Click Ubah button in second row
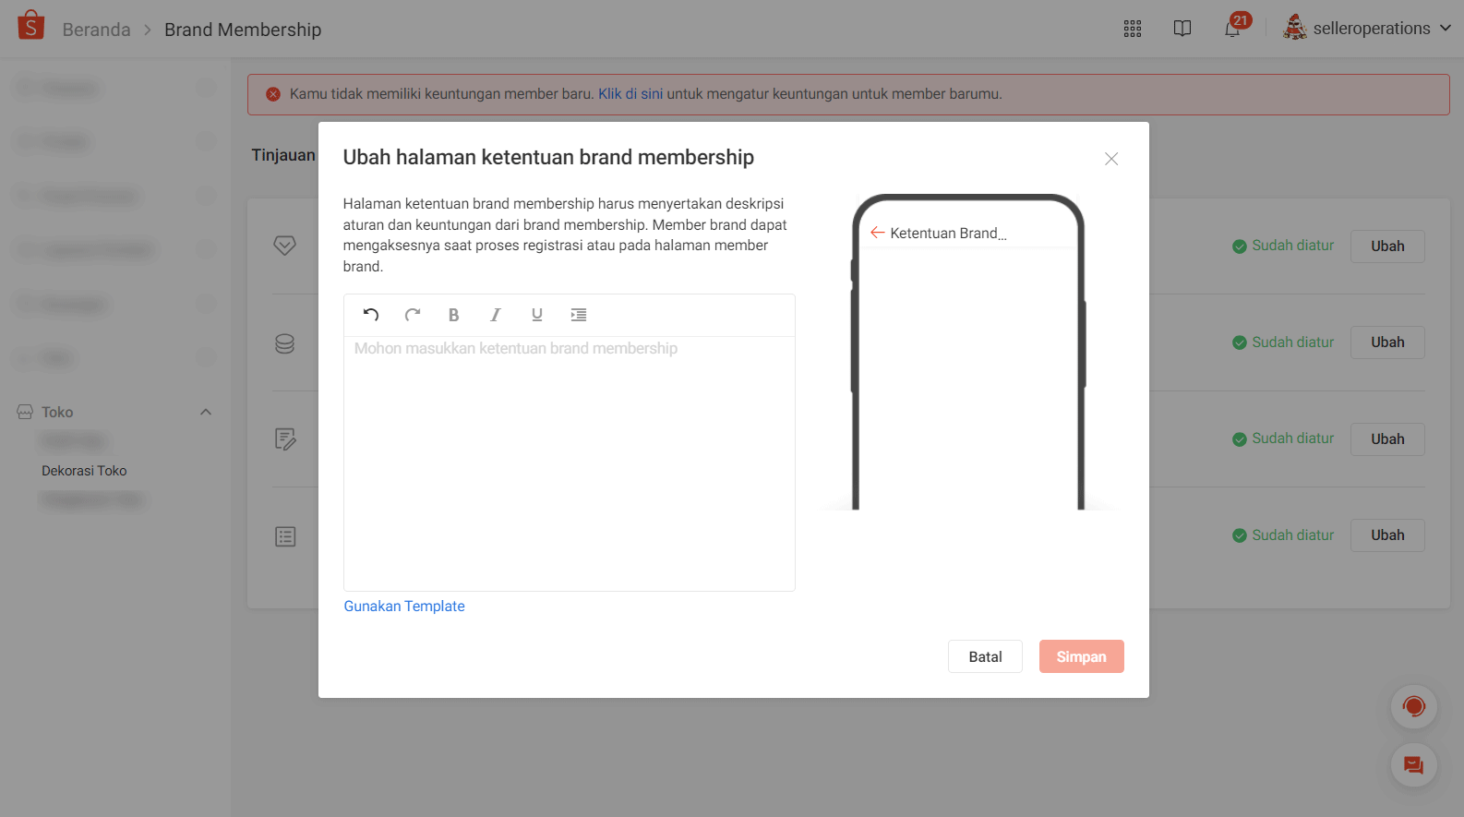Image resolution: width=1464 pixels, height=817 pixels. [x=1387, y=342]
